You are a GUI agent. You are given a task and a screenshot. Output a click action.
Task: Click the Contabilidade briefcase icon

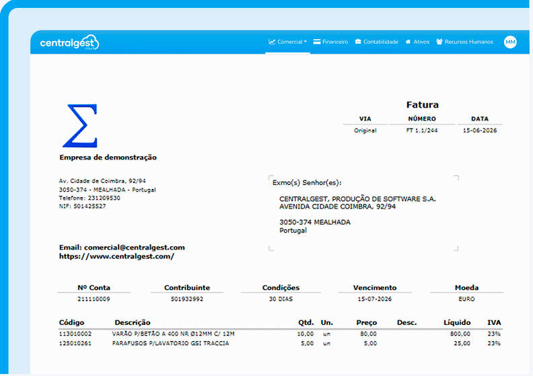tap(358, 42)
